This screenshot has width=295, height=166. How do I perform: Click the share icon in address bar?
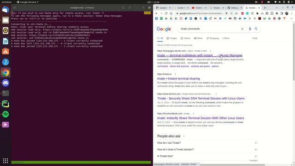click(231, 13)
